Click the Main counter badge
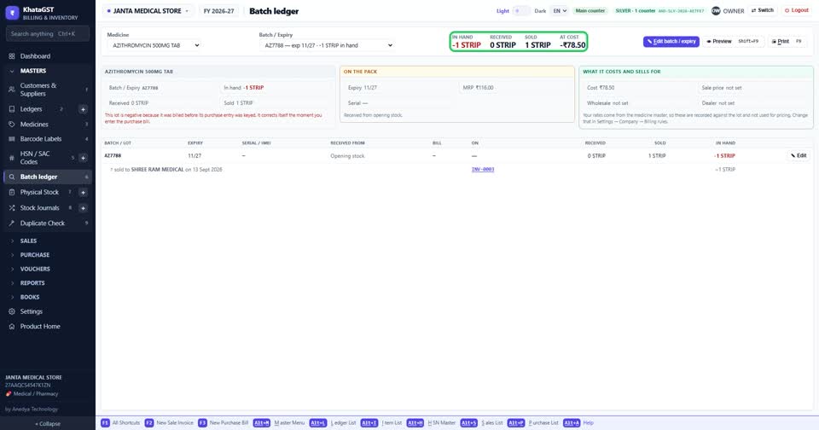Viewport: 819px width, 430px height. [x=590, y=10]
